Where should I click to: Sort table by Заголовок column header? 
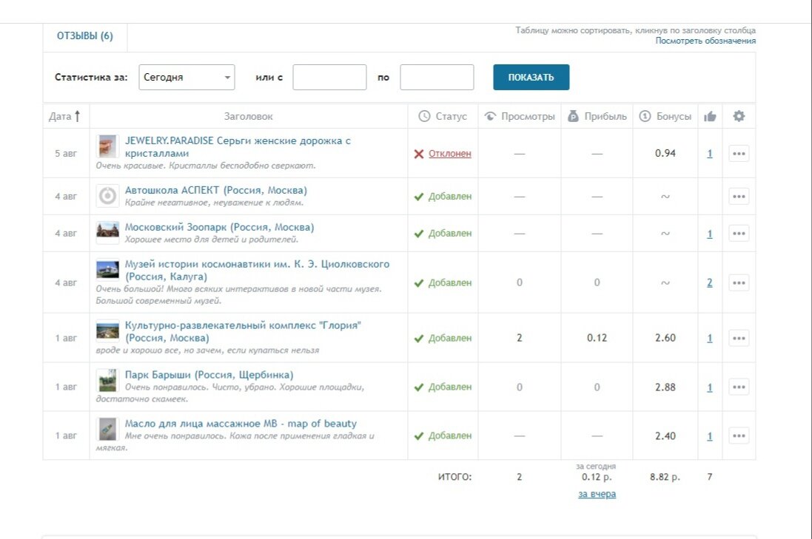click(x=248, y=116)
